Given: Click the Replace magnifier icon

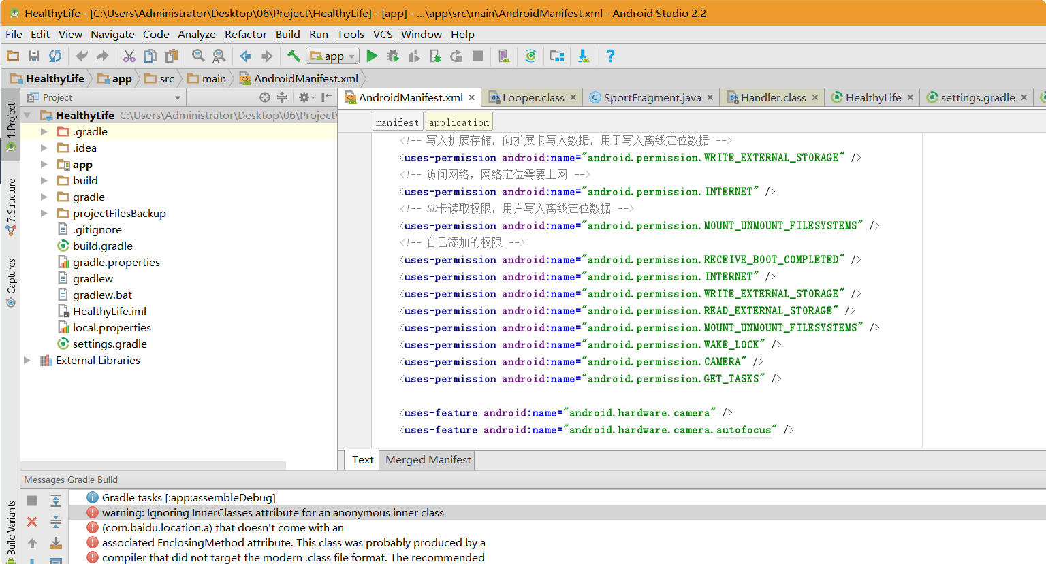Looking at the screenshot, I should (x=219, y=56).
